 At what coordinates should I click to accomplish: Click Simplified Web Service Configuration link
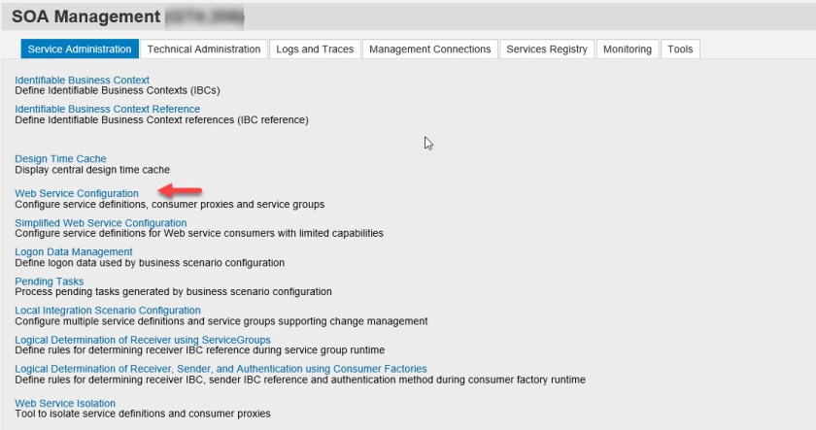101,222
